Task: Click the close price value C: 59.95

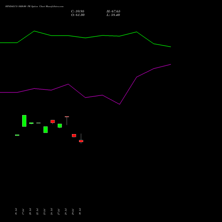Action: (78, 12)
